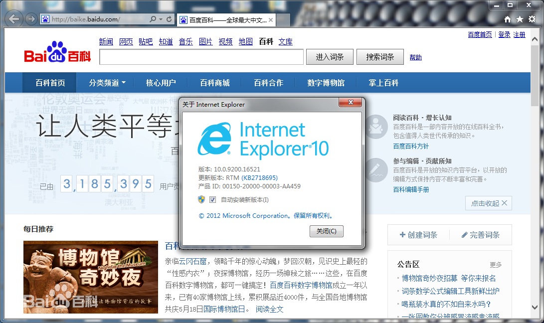Click the search magnifier in address bar
Image resolution: width=544 pixels, height=323 pixels.
click(x=153, y=19)
